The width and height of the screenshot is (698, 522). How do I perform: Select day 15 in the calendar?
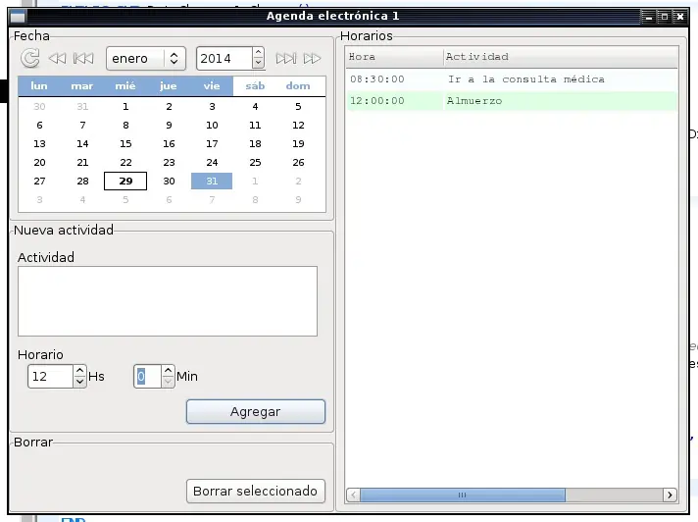pyautogui.click(x=125, y=143)
